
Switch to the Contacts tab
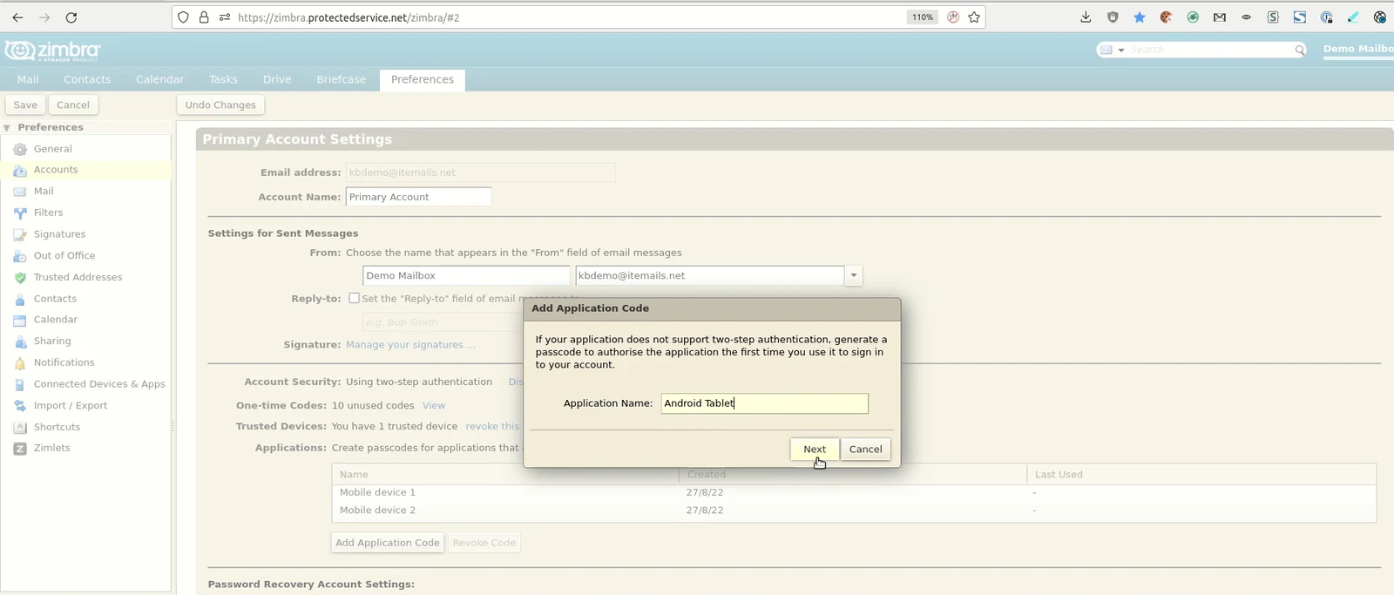coord(87,79)
